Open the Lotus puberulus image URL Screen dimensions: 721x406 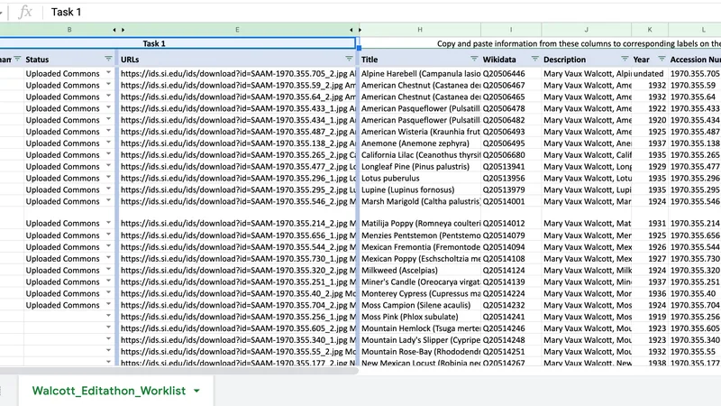click(x=238, y=178)
